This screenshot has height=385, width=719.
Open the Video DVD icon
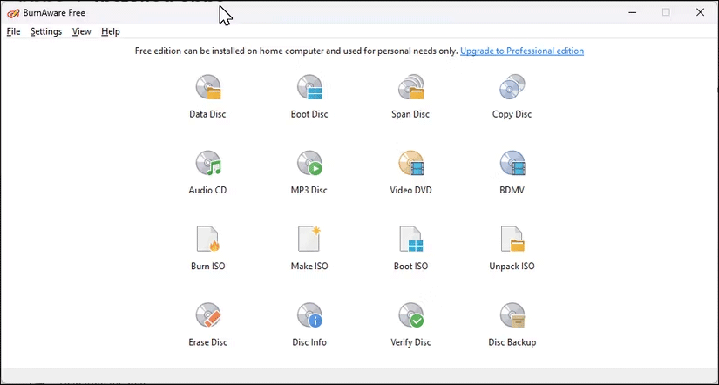coord(410,163)
